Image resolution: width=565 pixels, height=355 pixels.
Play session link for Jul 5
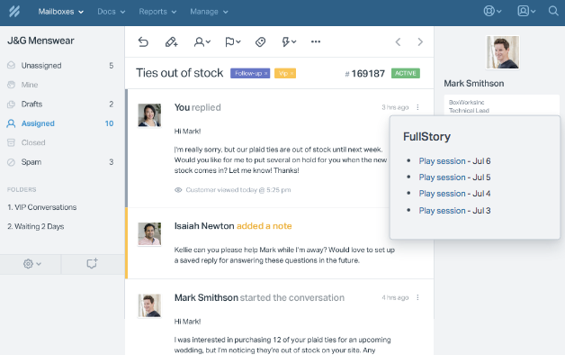[x=442, y=177]
